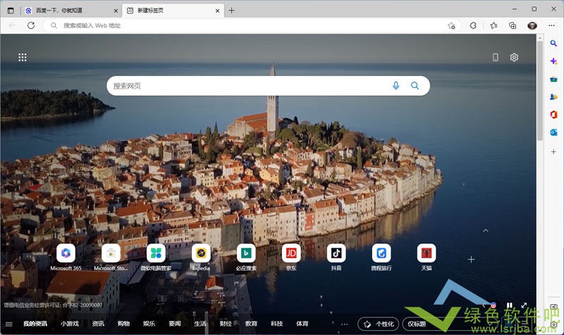564x335 pixels.
Task: Click the 搜索网页 search box
Action: pos(247,86)
